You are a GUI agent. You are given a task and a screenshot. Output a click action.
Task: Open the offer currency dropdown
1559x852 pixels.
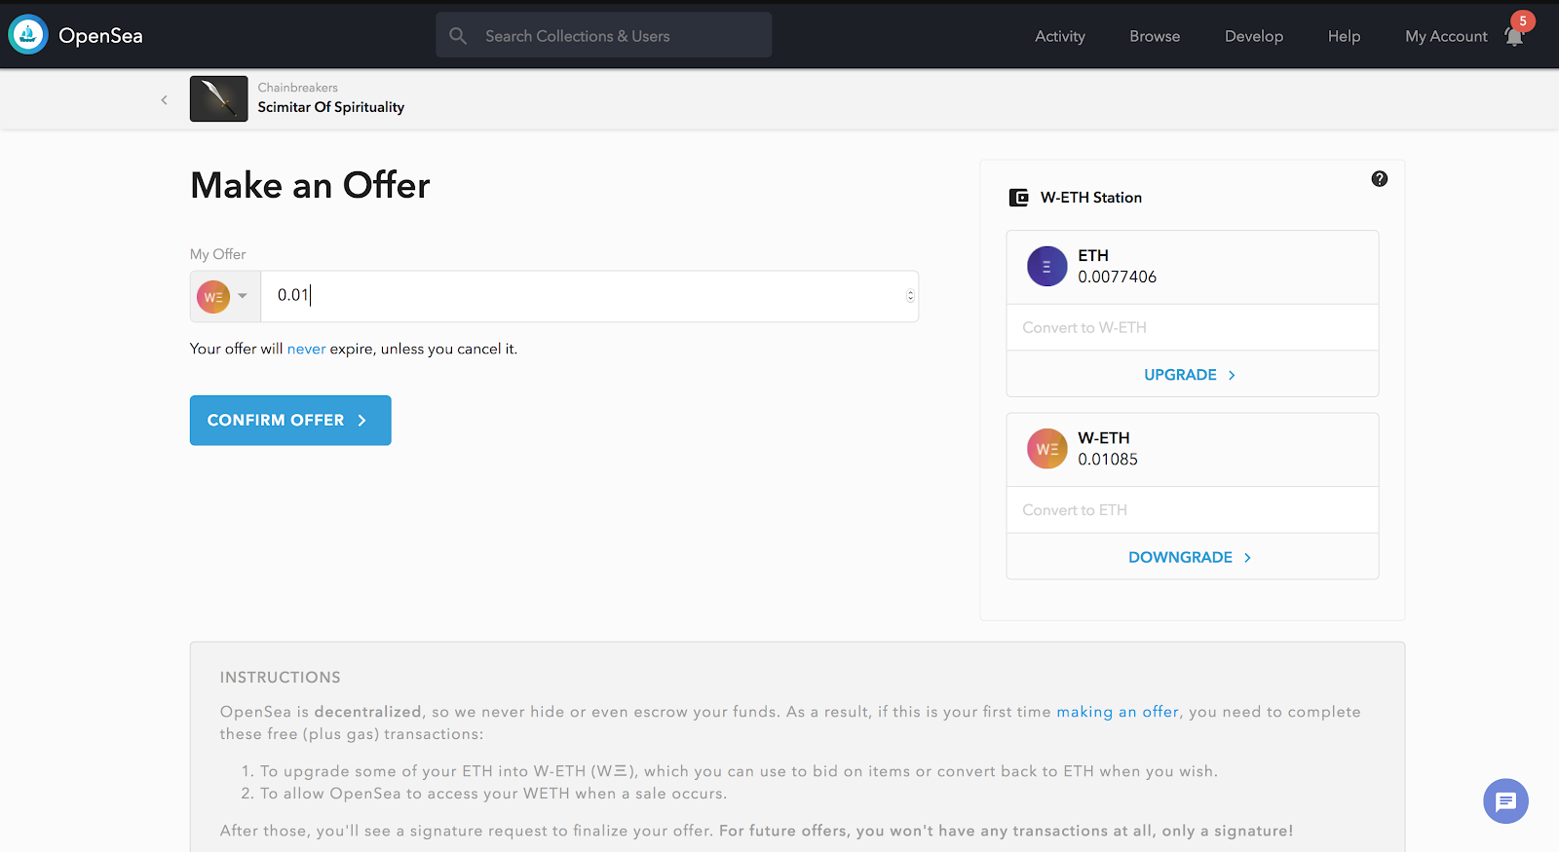point(225,296)
